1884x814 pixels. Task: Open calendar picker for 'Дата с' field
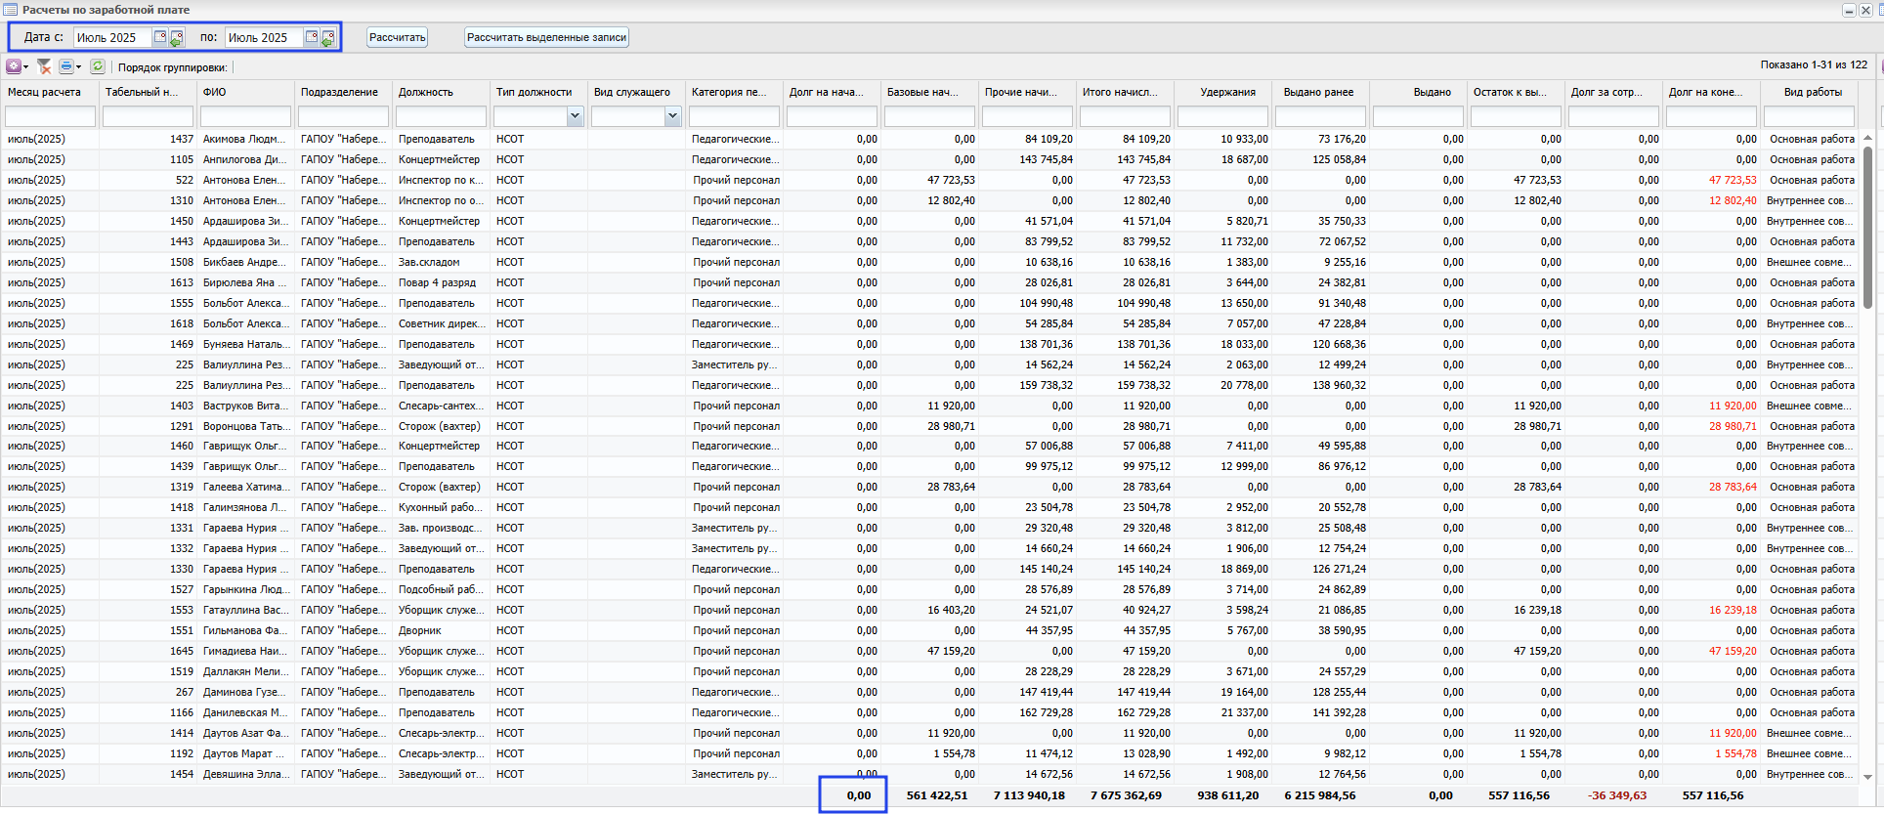click(160, 37)
